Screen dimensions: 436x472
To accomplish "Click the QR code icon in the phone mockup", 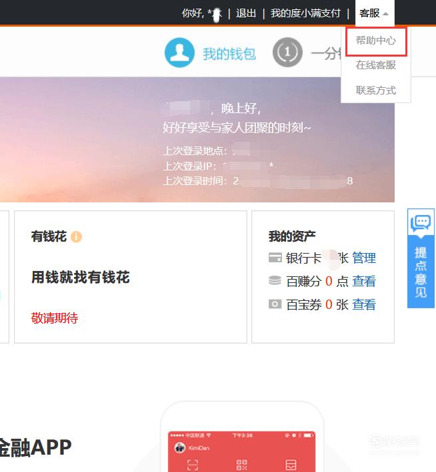I will (x=241, y=465).
